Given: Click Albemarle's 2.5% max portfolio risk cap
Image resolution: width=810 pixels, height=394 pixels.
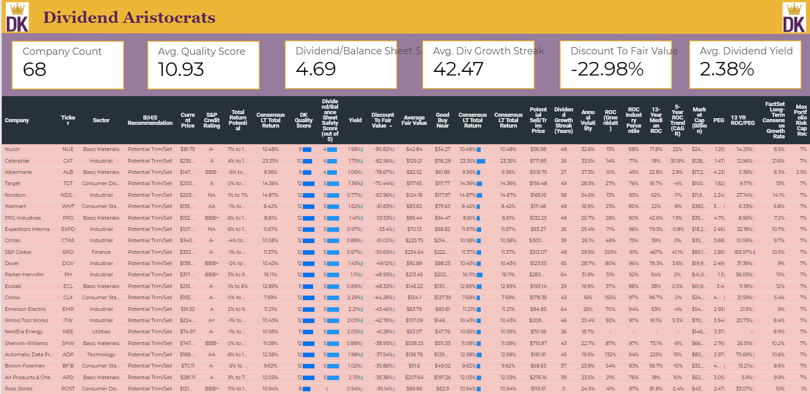Looking at the screenshot, I should pos(801,172).
